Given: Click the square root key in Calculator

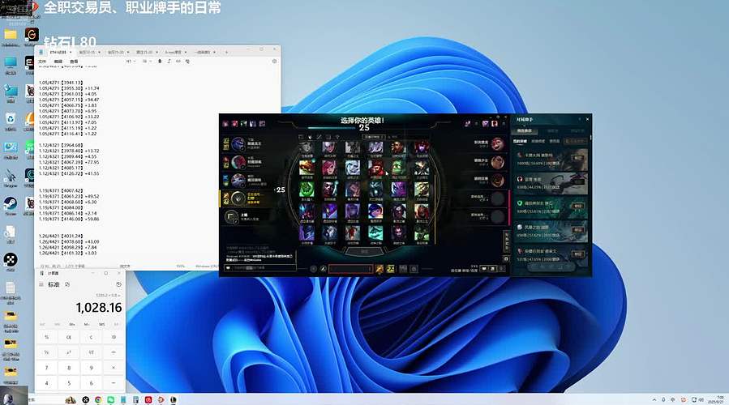Looking at the screenshot, I should [x=91, y=352].
